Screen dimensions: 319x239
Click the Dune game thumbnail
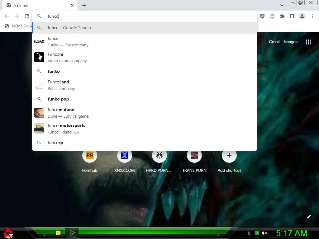[39, 113]
